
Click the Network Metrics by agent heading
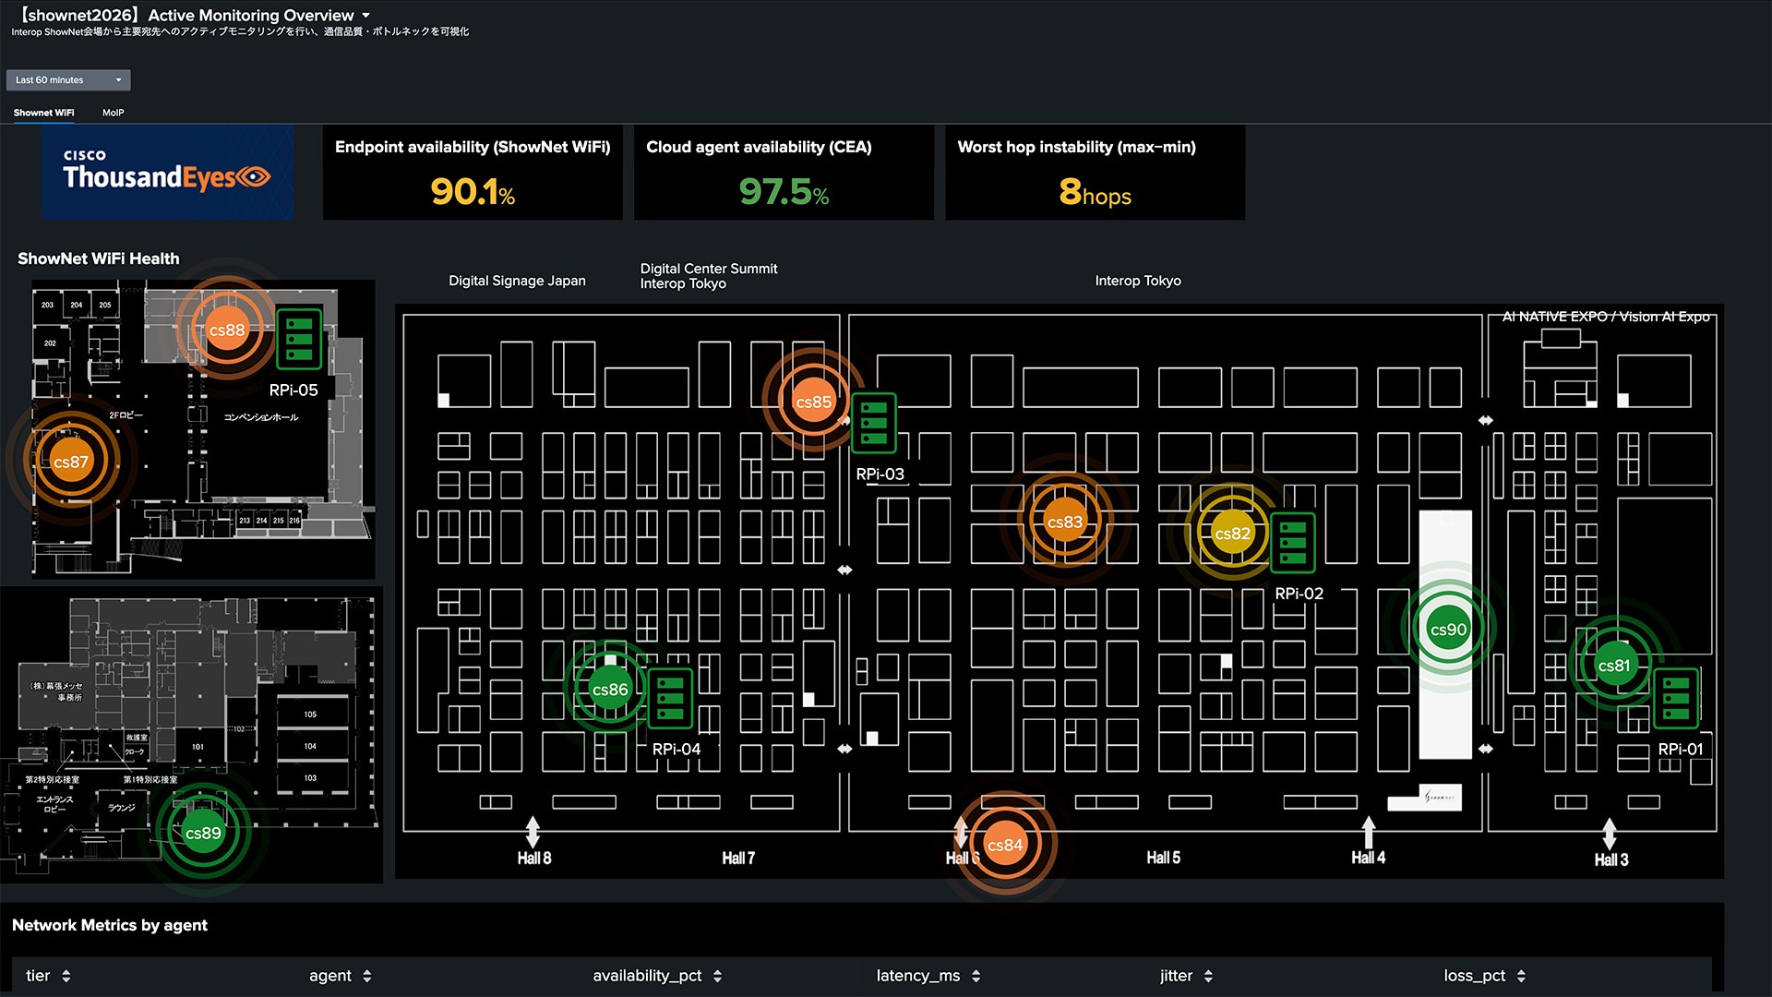[110, 926]
